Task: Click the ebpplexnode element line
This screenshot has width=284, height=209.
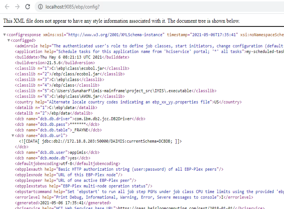Action: click(69, 175)
